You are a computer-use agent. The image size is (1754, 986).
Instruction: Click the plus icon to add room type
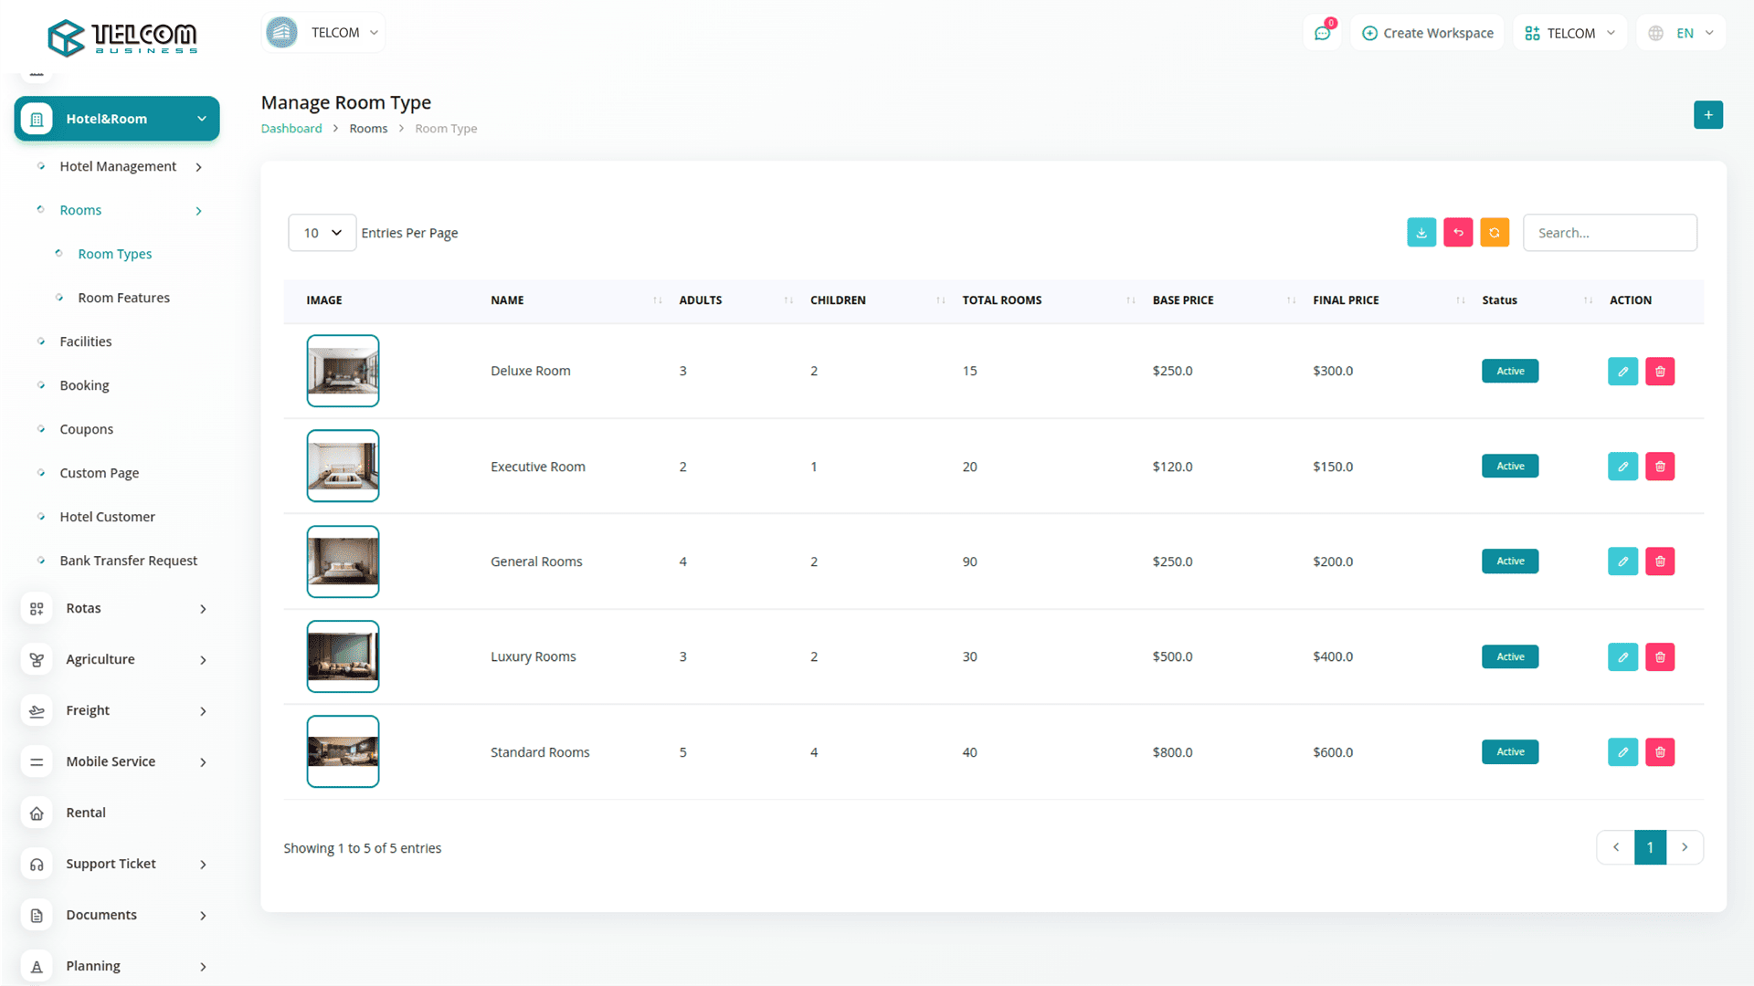point(1707,115)
